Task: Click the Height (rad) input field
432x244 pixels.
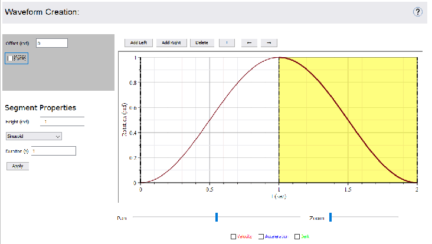Action: [63, 121]
